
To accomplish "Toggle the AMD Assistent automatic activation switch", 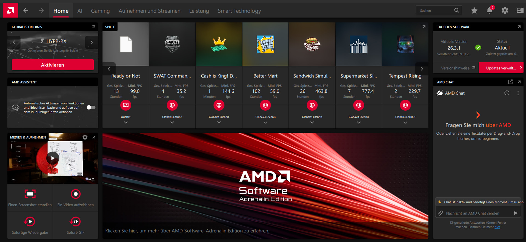I will click(x=91, y=107).
